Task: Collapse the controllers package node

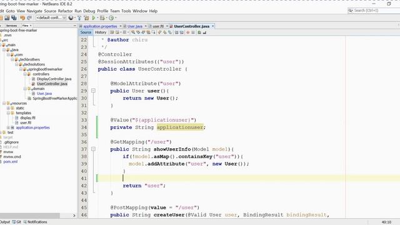Action: [25, 74]
